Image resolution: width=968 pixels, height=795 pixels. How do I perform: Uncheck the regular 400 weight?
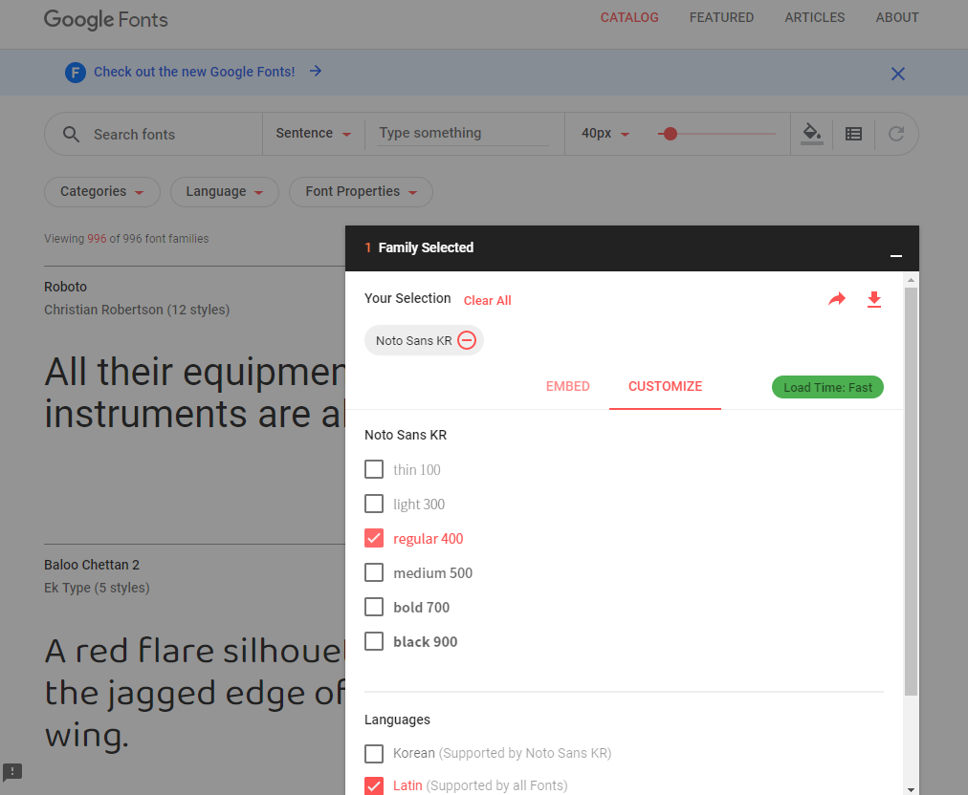pyautogui.click(x=373, y=538)
